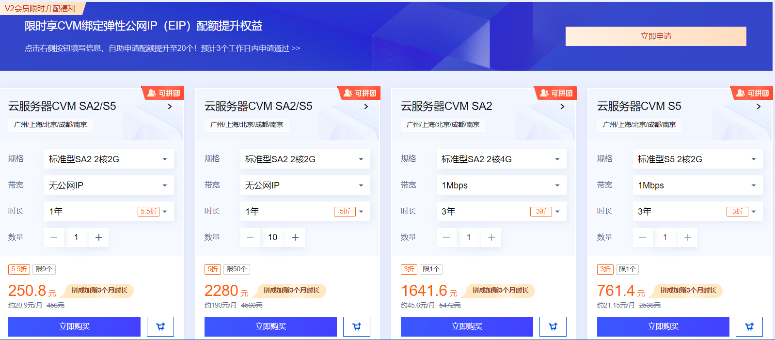This screenshot has height=340, width=775.
Task: Click the price 1641.6 元
Action: (429, 291)
